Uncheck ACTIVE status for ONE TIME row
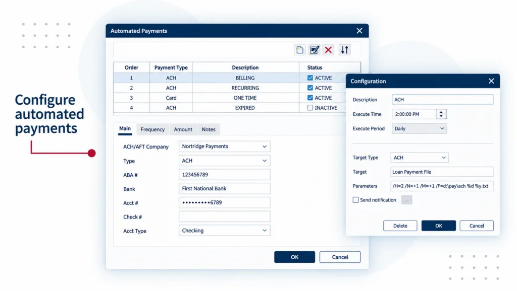 click(310, 98)
